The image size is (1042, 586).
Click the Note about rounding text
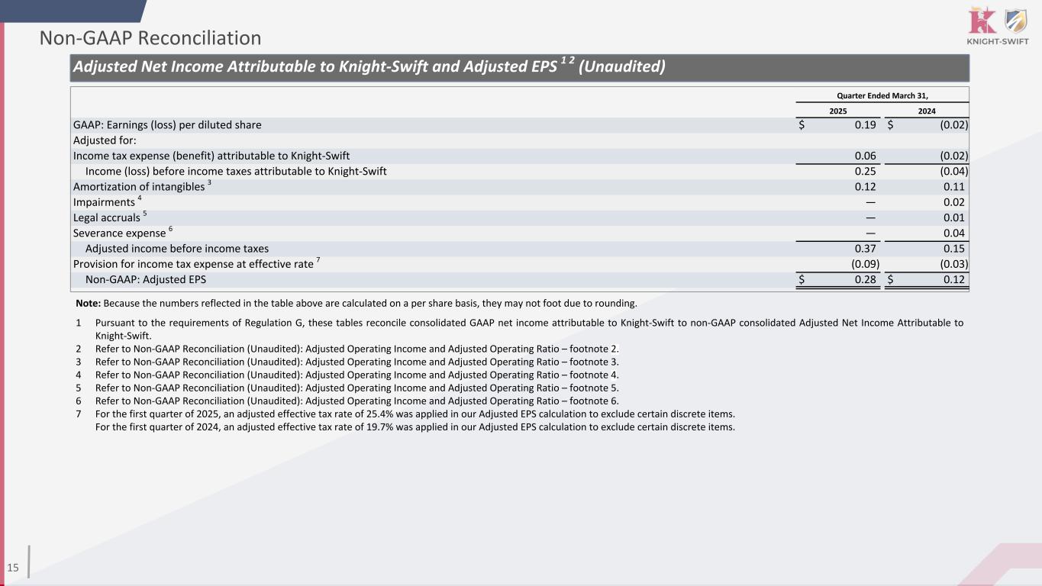356,303
